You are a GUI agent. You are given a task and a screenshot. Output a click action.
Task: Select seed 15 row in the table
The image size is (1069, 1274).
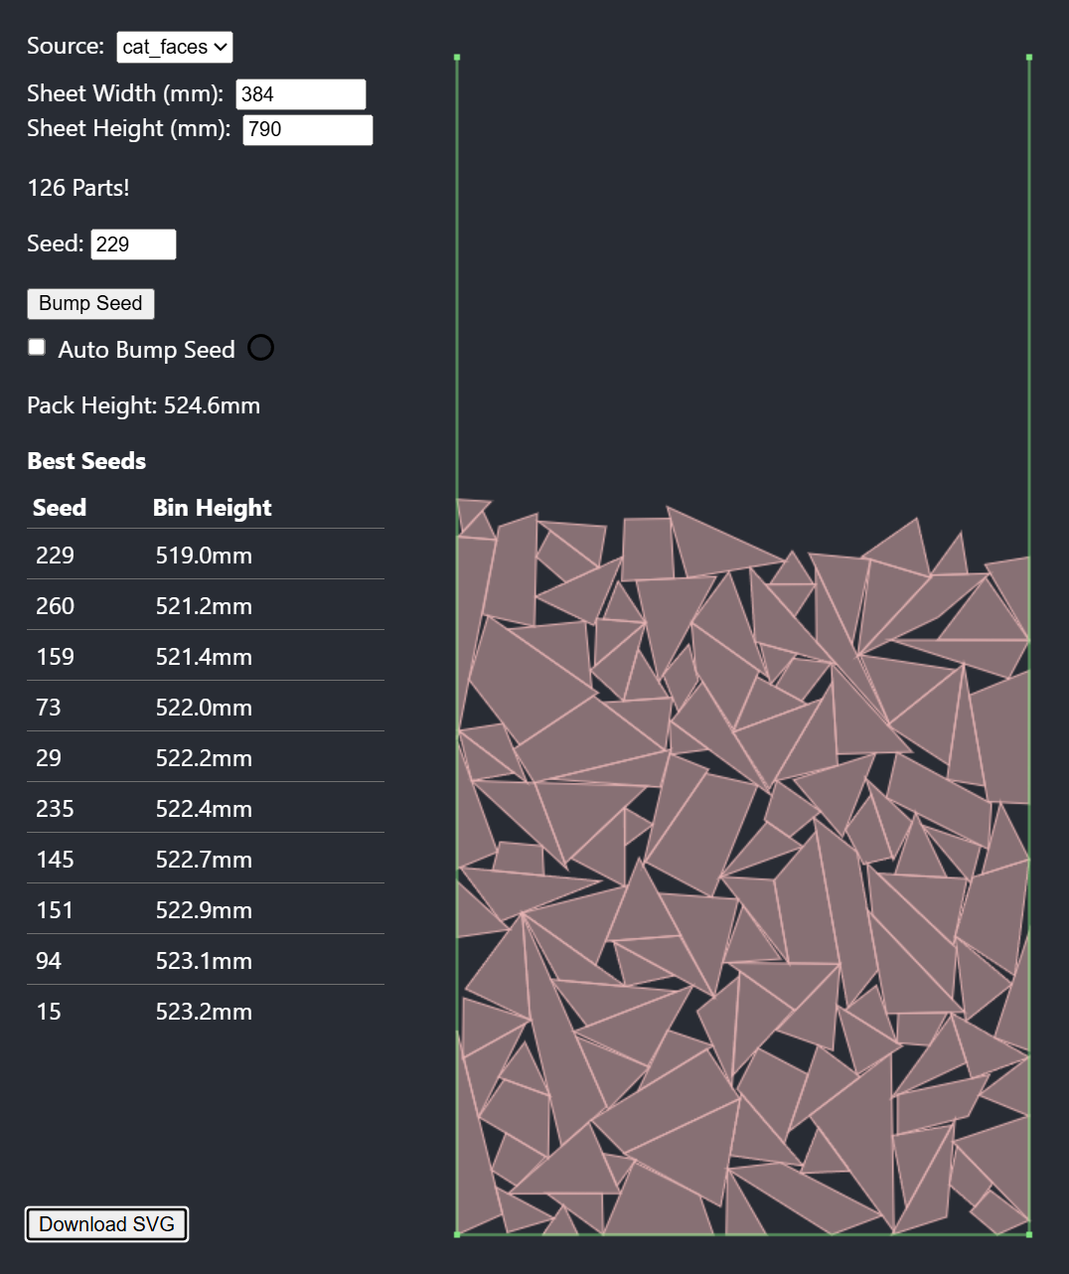[x=206, y=1011]
